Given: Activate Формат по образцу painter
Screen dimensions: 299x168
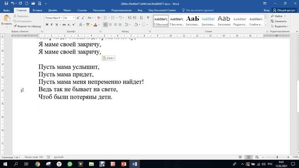Looking at the screenshot, I should (27, 26).
